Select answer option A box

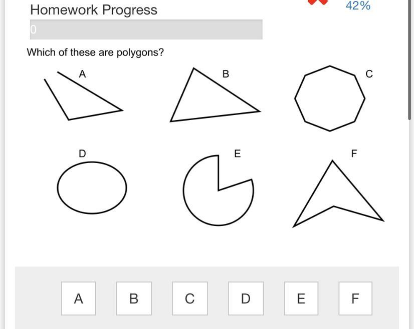click(78, 298)
